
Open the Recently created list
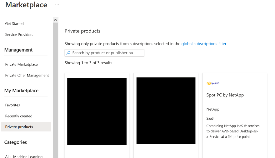coord(19,116)
